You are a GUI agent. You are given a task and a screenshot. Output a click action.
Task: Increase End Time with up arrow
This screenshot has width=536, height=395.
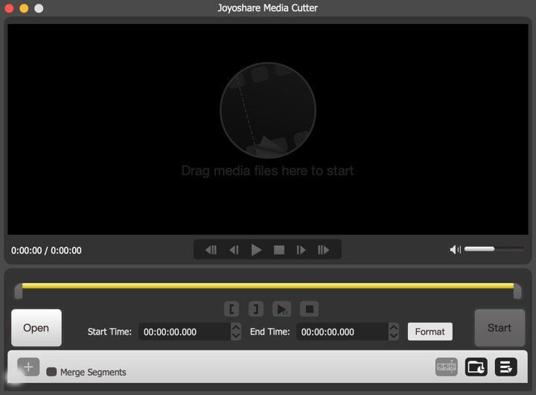(x=394, y=327)
